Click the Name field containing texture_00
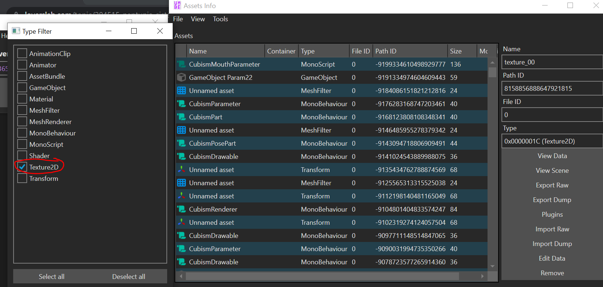Viewport: 603px width, 287px height. pos(552,62)
